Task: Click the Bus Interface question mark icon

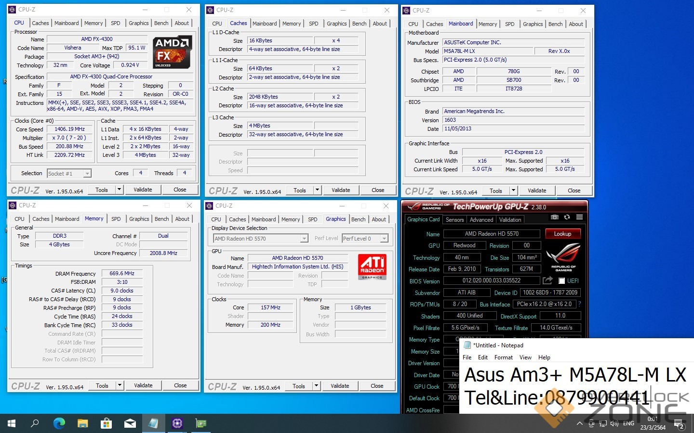Action: [579, 304]
